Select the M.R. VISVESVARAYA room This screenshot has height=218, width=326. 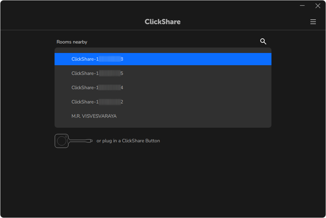163,116
